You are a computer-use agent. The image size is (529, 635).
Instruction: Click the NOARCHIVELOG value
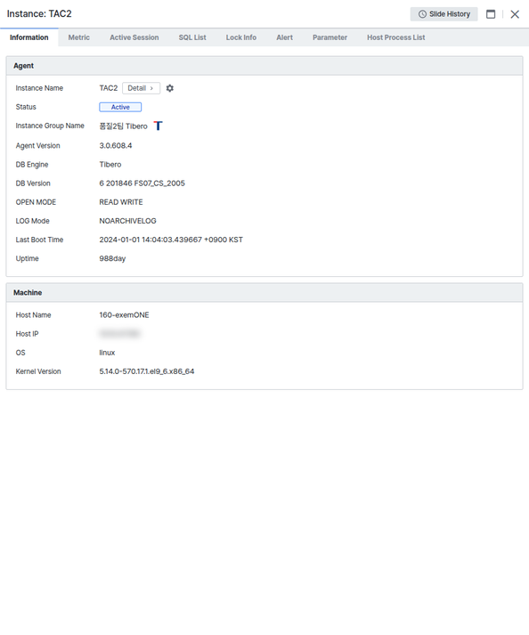[x=127, y=221]
